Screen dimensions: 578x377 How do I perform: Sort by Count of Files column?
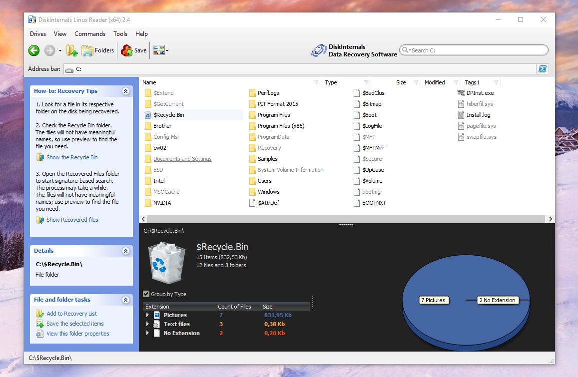(x=234, y=307)
